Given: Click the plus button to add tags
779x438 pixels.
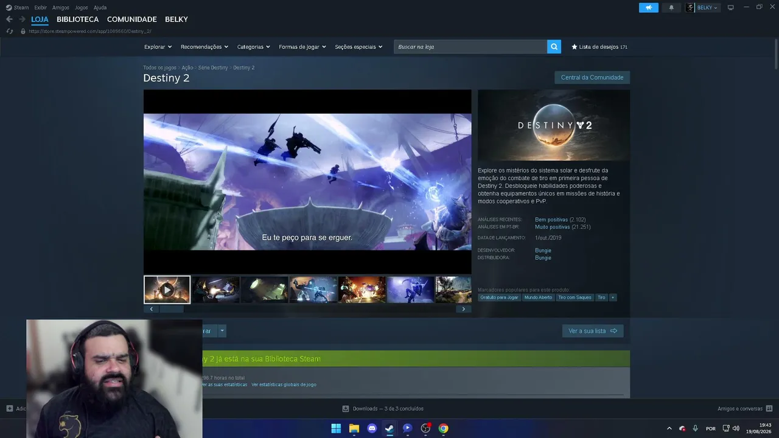Looking at the screenshot, I should click(613, 297).
